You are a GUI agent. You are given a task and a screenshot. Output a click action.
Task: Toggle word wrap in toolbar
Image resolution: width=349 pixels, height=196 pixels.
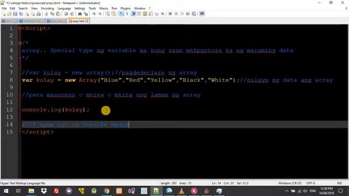pos(121,14)
